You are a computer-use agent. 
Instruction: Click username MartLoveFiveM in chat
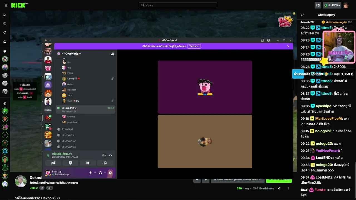point(328,119)
